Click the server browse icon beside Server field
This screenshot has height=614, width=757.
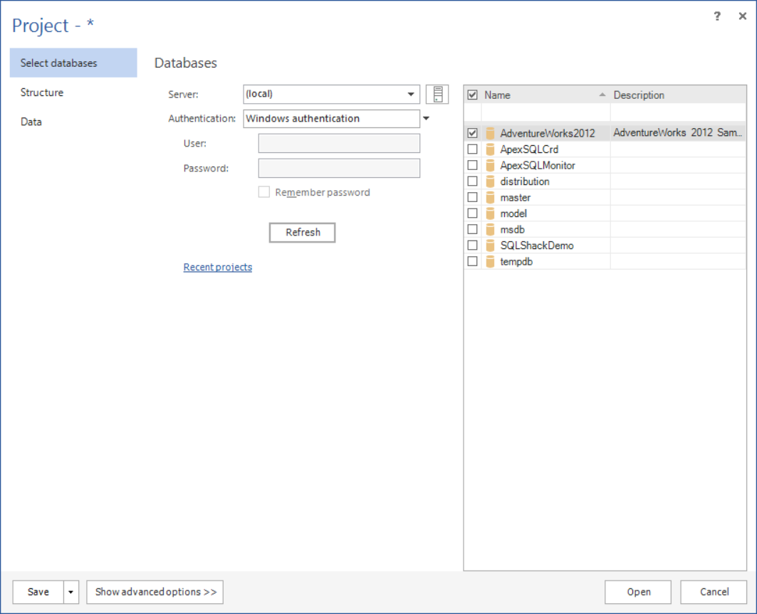pos(437,94)
